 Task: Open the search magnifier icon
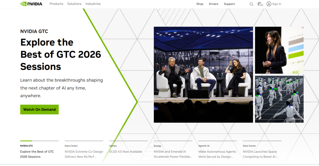click(x=251, y=4)
